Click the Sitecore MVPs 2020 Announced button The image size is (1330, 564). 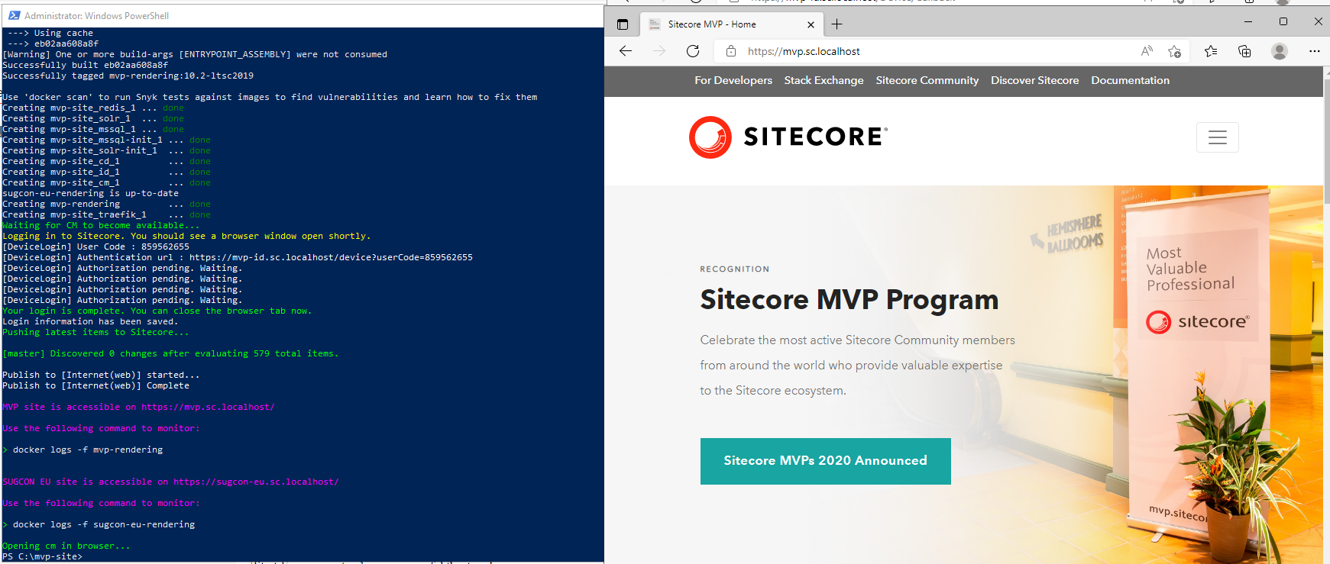tap(826, 461)
